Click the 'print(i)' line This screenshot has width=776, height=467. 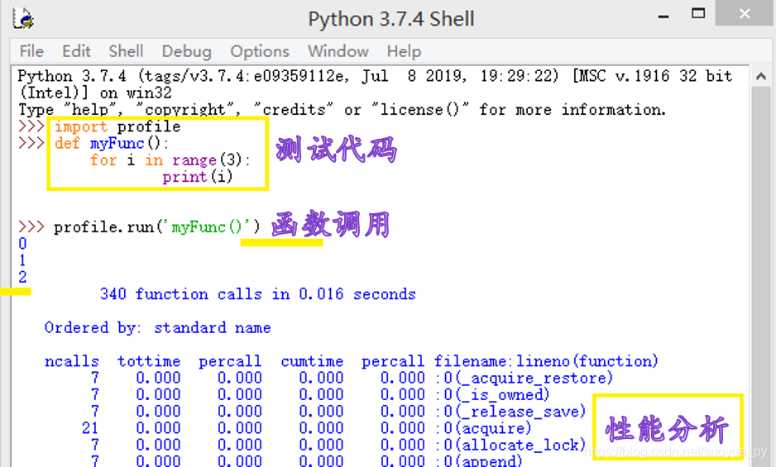point(198,177)
